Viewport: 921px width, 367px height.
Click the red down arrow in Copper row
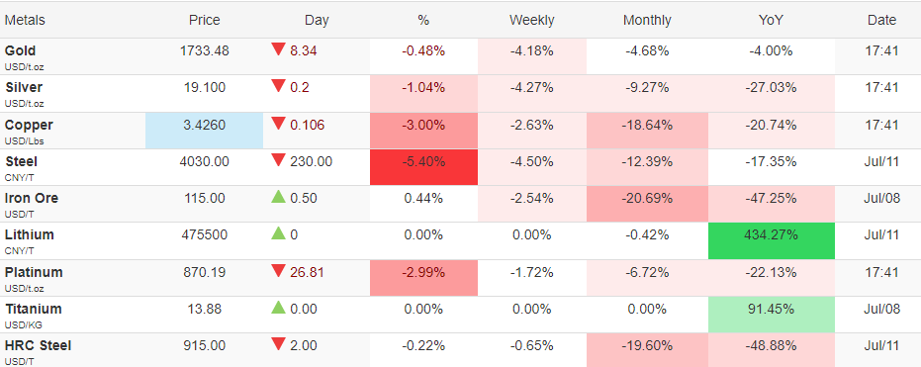pos(278,124)
